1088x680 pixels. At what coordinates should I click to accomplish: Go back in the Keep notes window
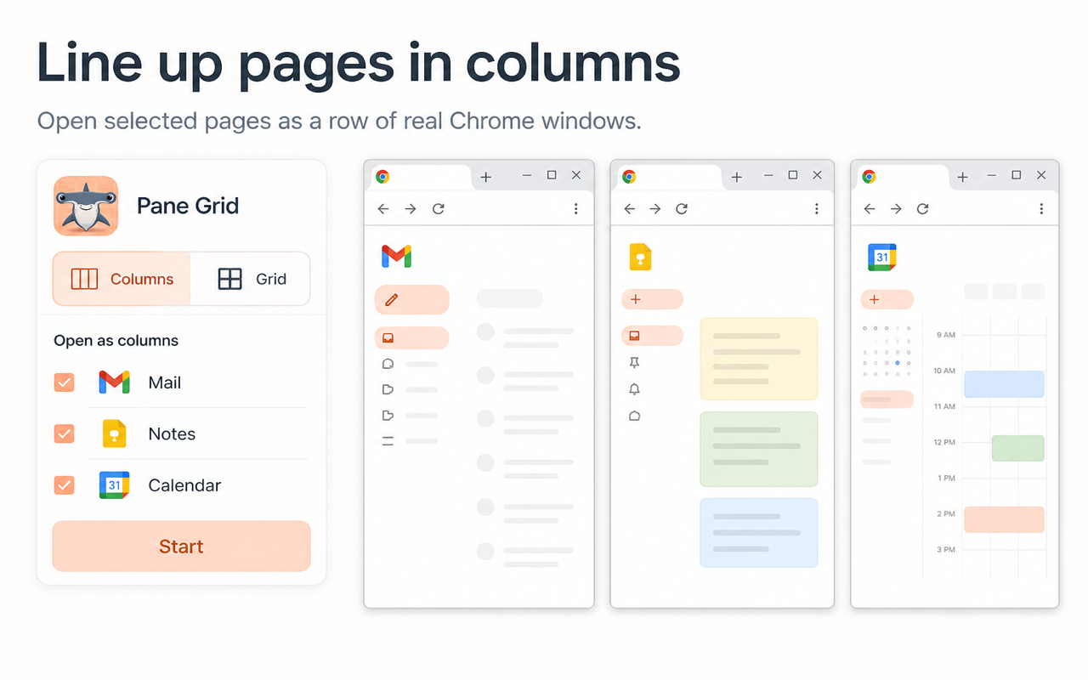629,208
